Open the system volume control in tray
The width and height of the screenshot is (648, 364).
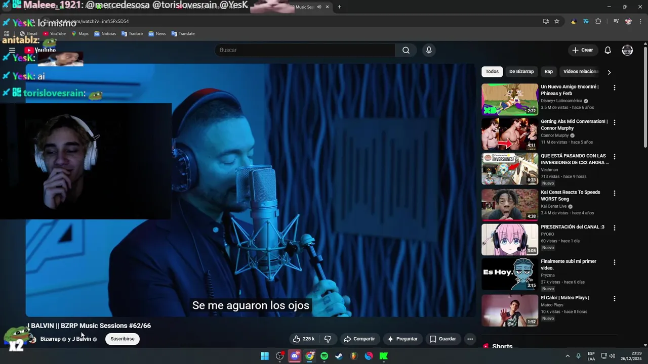click(612, 356)
